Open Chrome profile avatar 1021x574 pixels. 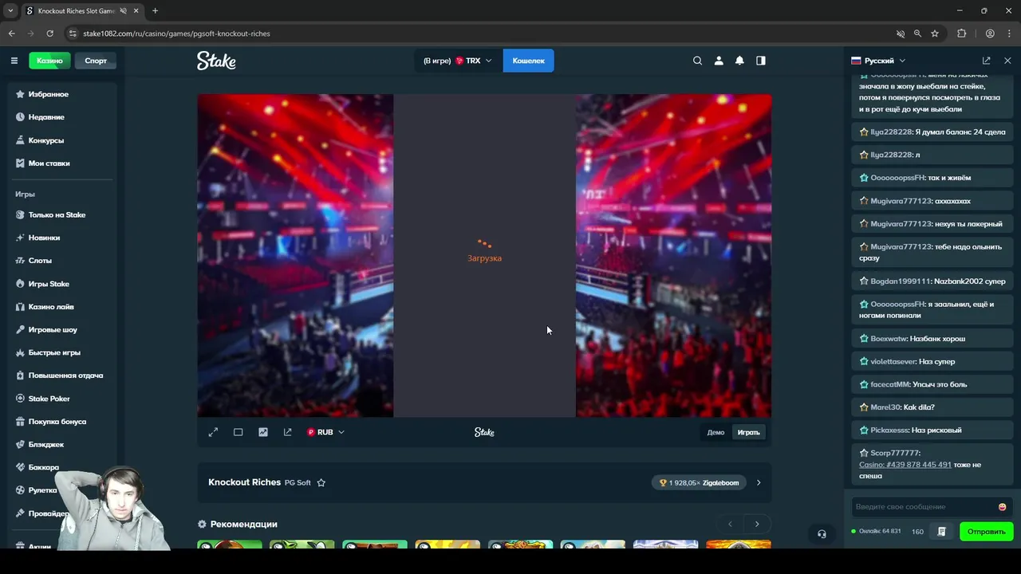990,33
